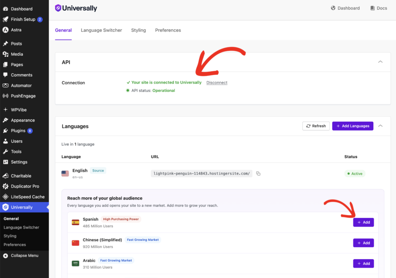
Task: Click the Users person icon
Action: pos(5,141)
